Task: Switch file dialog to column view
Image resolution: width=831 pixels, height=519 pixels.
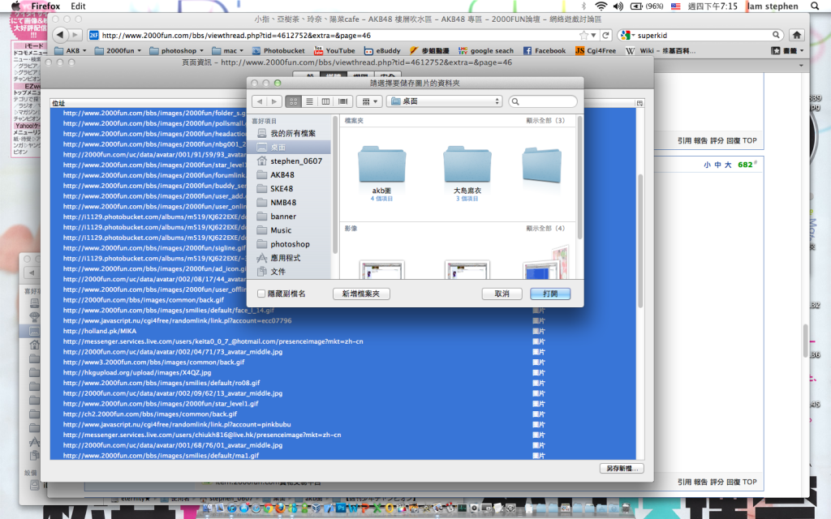Action: point(326,101)
